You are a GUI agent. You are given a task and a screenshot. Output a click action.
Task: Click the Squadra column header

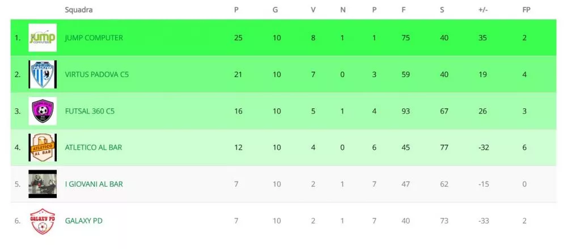point(79,10)
